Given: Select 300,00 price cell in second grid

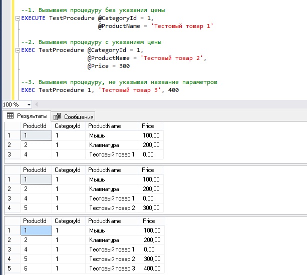Looking at the screenshot, I should click(152, 207).
